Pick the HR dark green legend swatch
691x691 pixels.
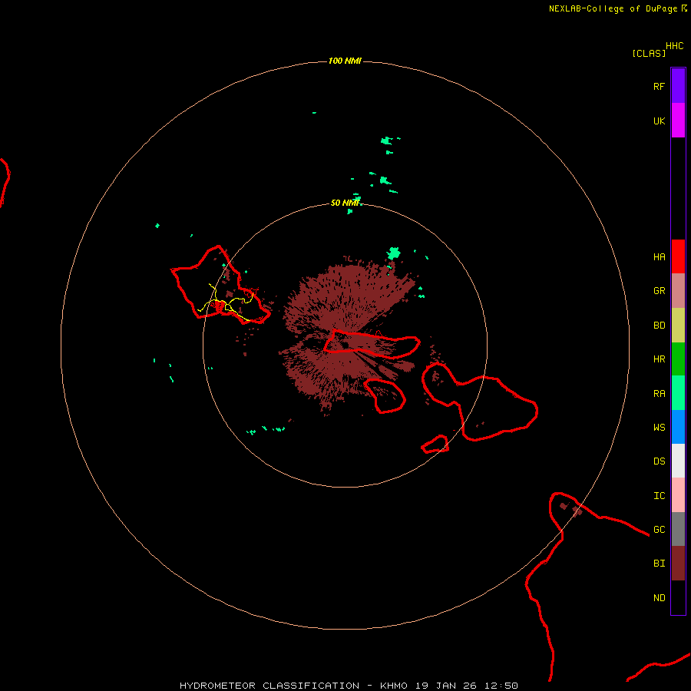point(678,359)
